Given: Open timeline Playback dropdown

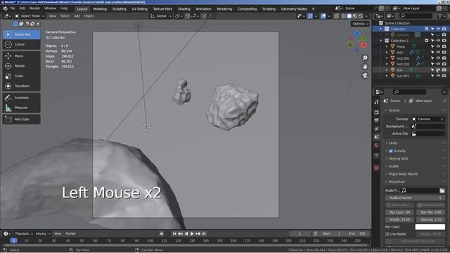Looking at the screenshot, I should (24, 234).
